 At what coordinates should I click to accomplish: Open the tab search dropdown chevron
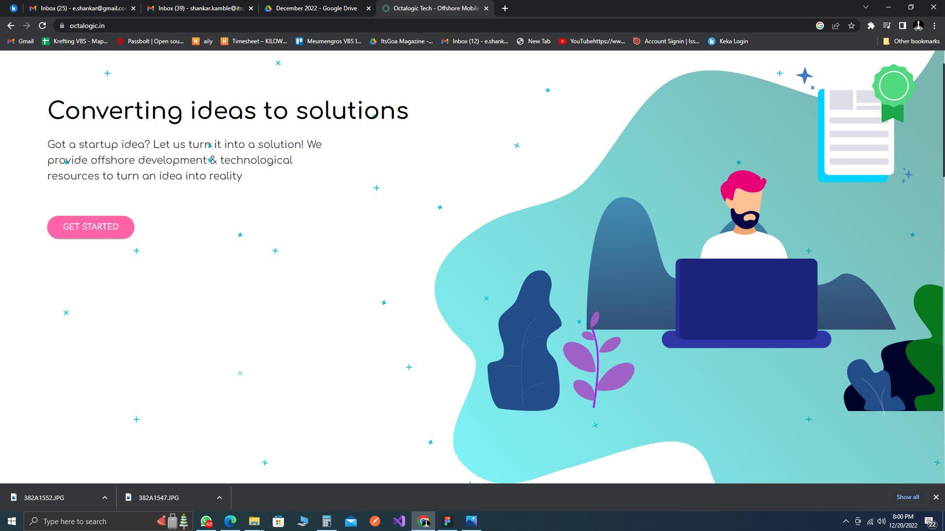865,7
